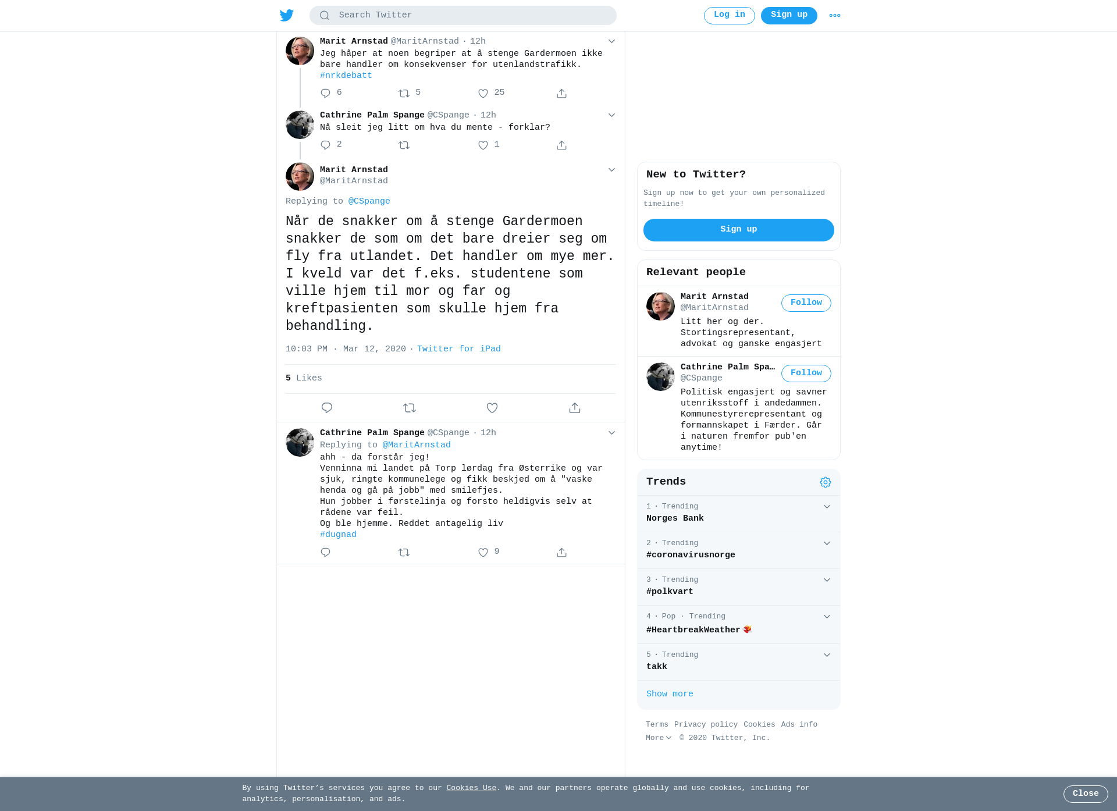Image resolution: width=1117 pixels, height=811 pixels.
Task: Retweet the #nrkdebatt tweet with 5 retweets
Action: (x=404, y=93)
